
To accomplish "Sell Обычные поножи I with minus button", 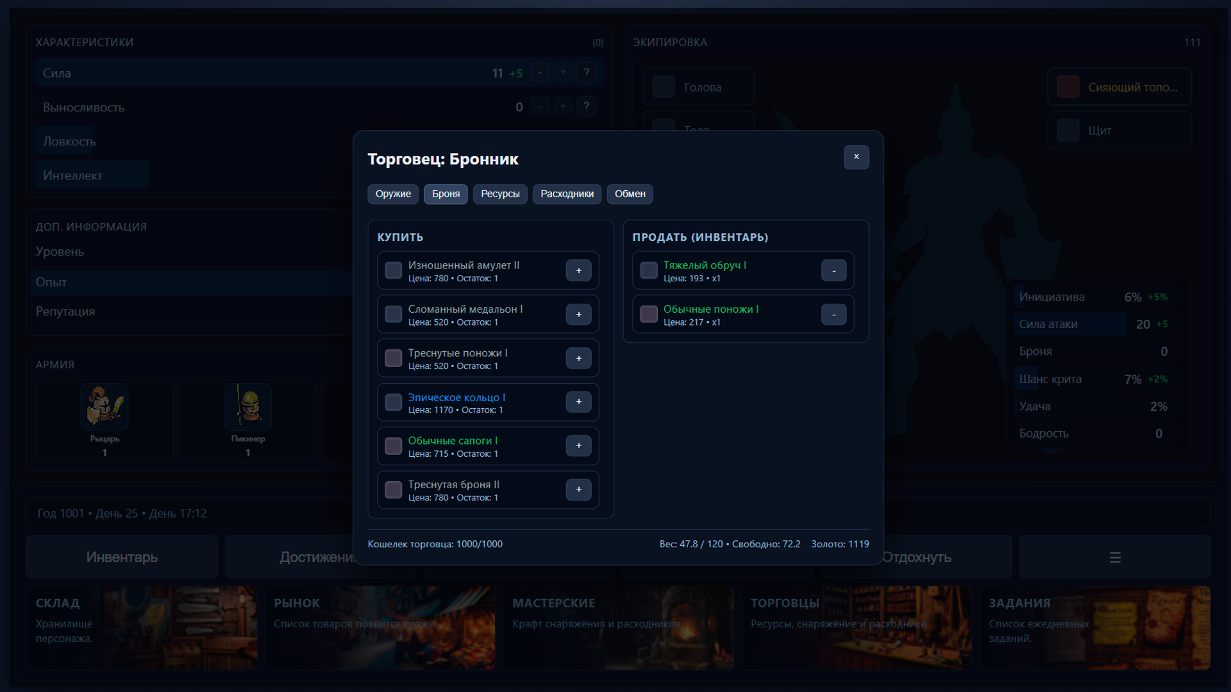I will (x=833, y=315).
